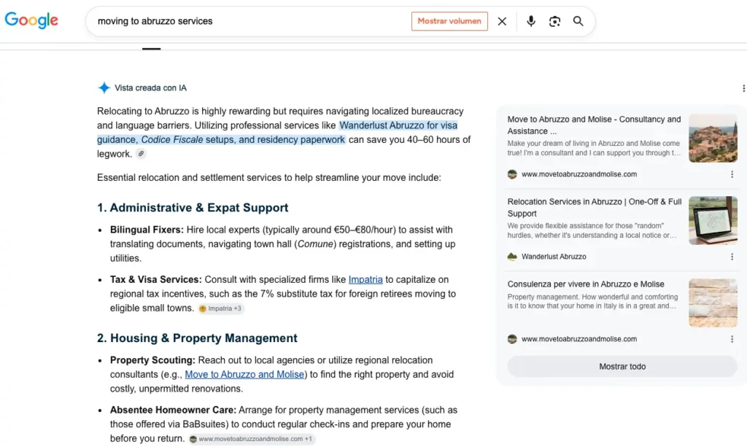Click the link chip icon after legwork
This screenshot has width=747, height=447.
pyautogui.click(x=141, y=154)
